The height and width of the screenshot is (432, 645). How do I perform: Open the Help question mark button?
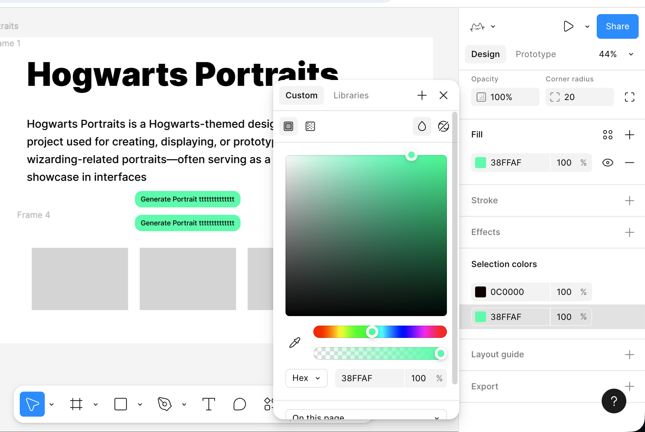pos(614,401)
